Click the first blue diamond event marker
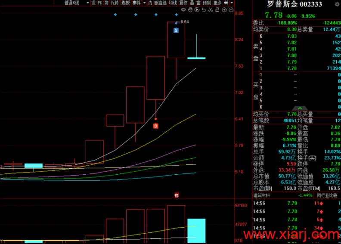341x244 pixels. [115, 15]
